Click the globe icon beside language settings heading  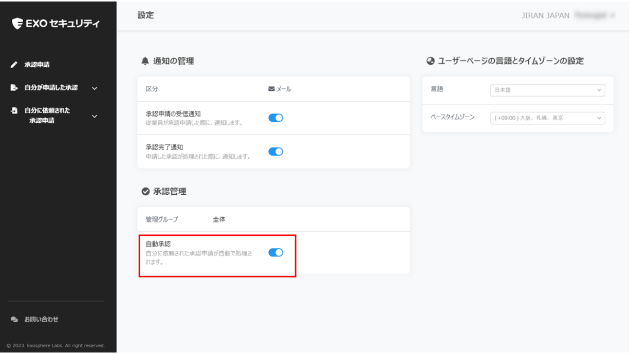430,61
